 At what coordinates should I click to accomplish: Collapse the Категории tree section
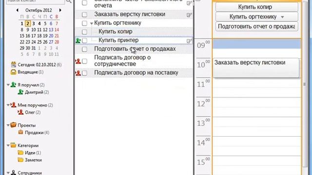coord(8,146)
